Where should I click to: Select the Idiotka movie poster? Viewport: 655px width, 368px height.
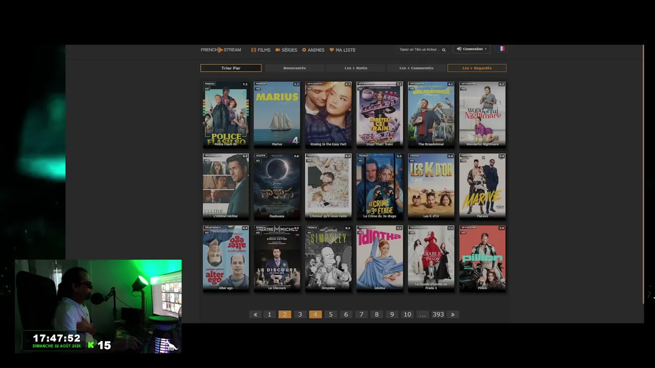(380, 258)
